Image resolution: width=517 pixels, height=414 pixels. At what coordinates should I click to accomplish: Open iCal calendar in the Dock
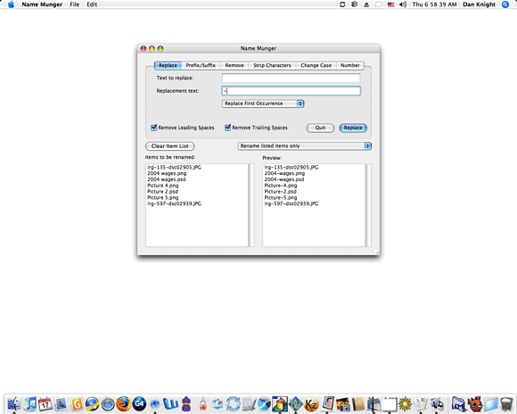(45, 404)
